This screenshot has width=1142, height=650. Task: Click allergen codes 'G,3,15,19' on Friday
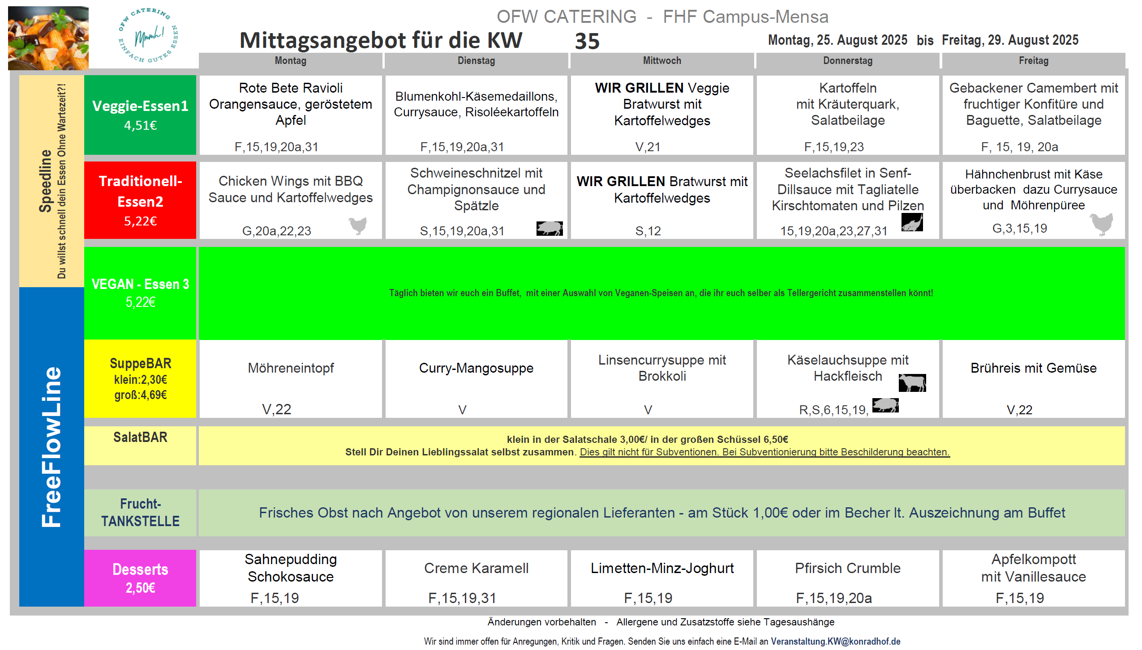coord(1020,228)
